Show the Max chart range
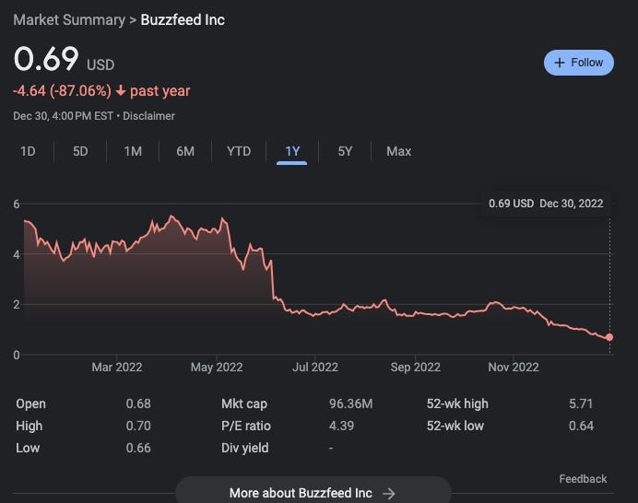638x503 pixels. click(398, 152)
